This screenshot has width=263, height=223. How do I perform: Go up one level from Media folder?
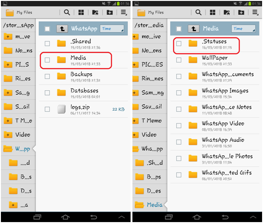pos(194,29)
